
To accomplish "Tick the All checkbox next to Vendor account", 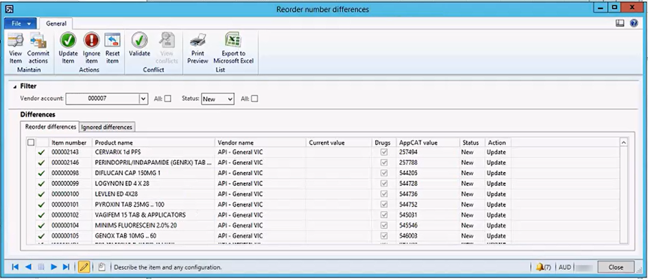I will pyautogui.click(x=167, y=99).
